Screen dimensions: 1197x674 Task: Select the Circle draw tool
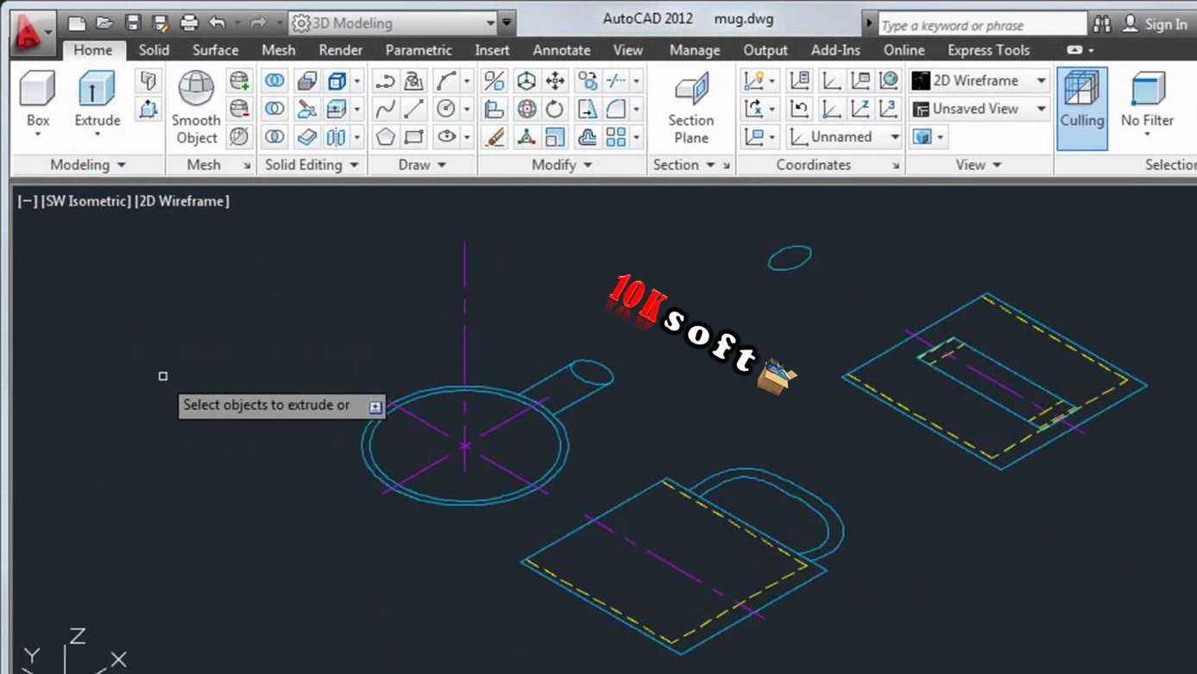coord(446,109)
